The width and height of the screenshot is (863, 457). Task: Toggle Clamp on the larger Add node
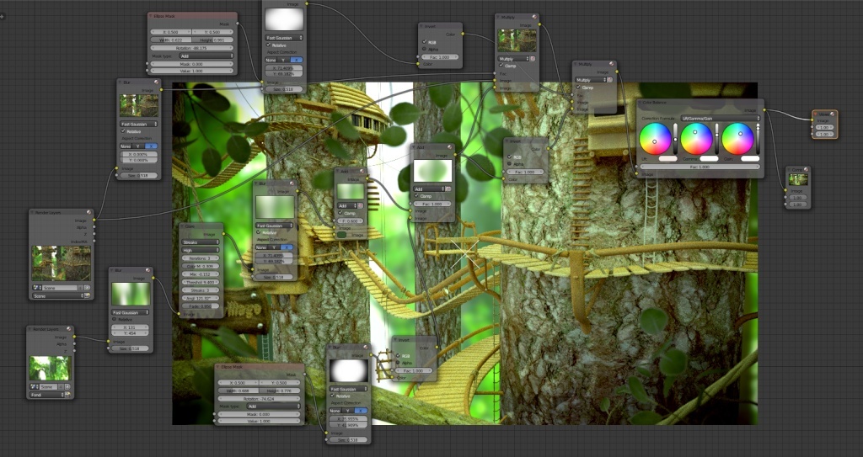(x=416, y=196)
